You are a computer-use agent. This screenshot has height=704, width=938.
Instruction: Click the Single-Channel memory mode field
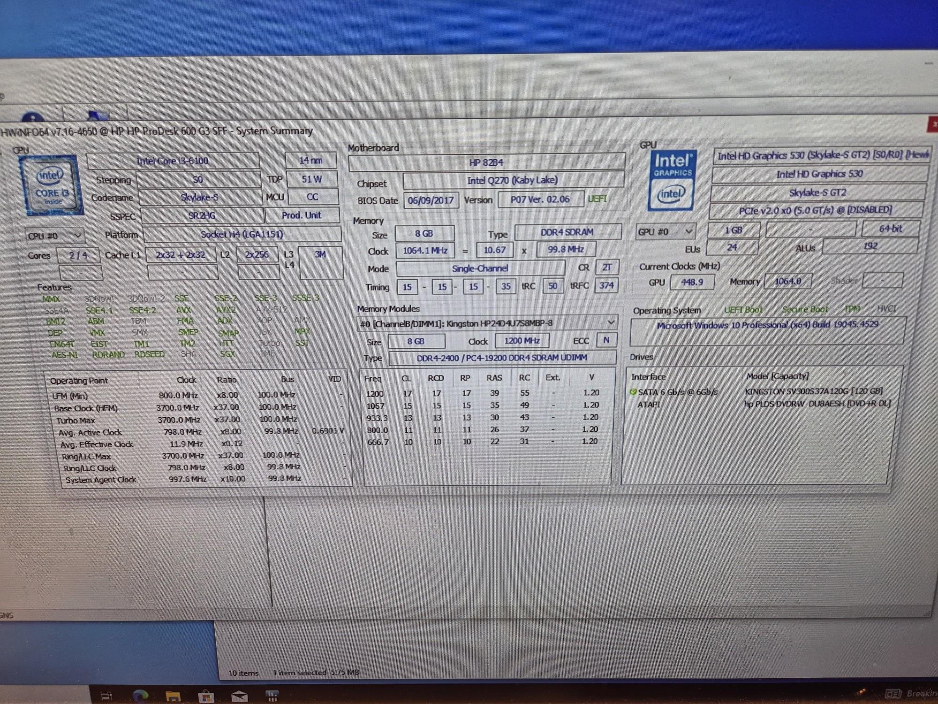(x=480, y=268)
